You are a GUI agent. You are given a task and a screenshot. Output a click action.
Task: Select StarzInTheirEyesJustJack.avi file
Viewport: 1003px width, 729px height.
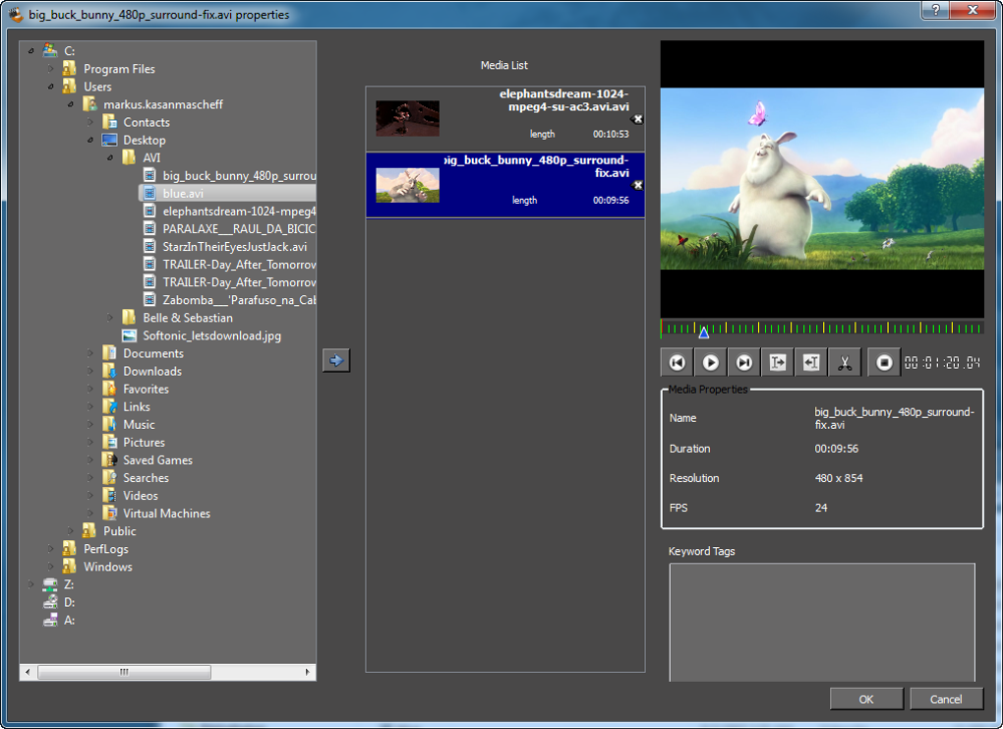point(234,247)
